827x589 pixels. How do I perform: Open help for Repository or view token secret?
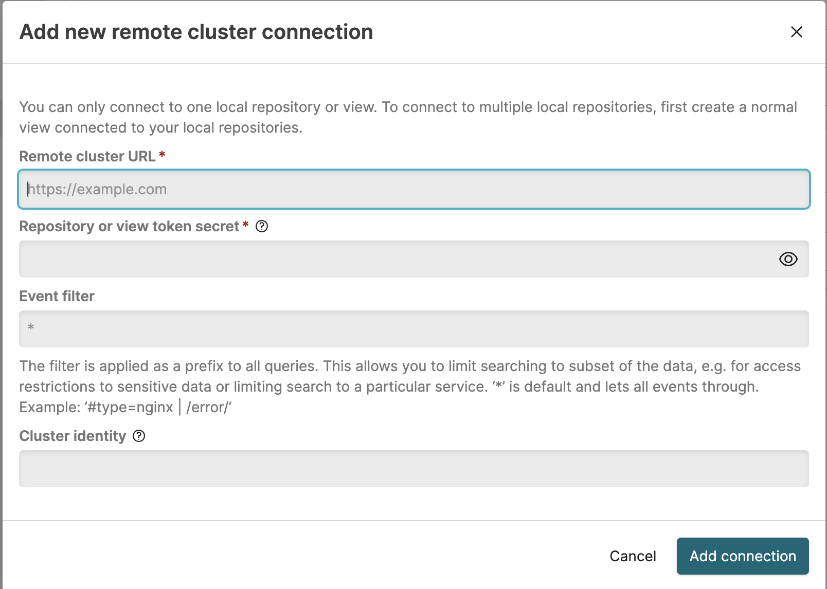point(262,226)
